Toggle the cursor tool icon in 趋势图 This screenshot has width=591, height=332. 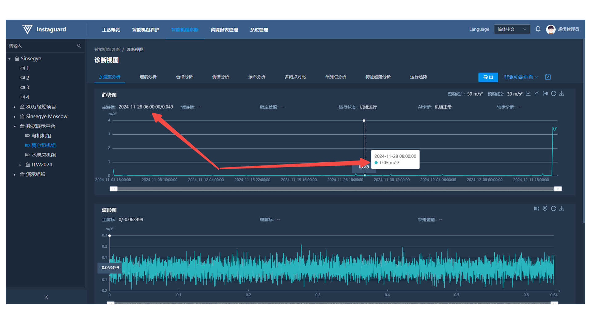[x=545, y=93]
